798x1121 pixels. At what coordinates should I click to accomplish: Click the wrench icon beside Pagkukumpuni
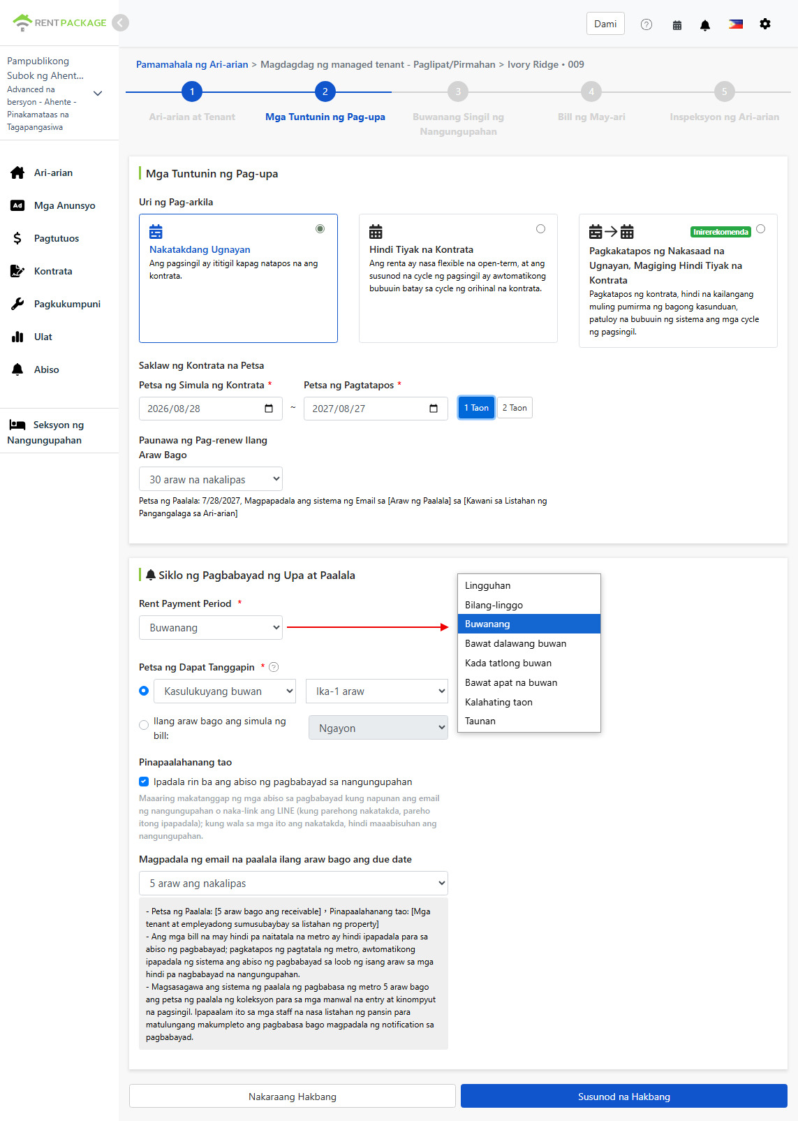17,304
